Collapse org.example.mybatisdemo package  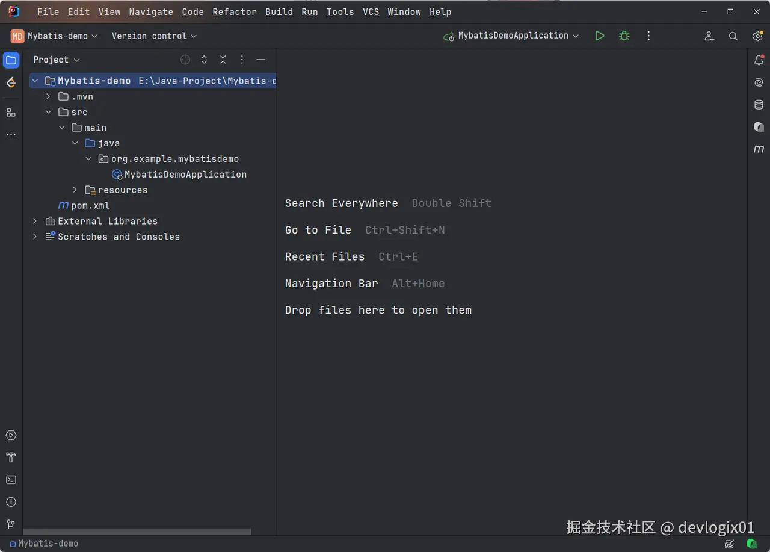point(88,159)
